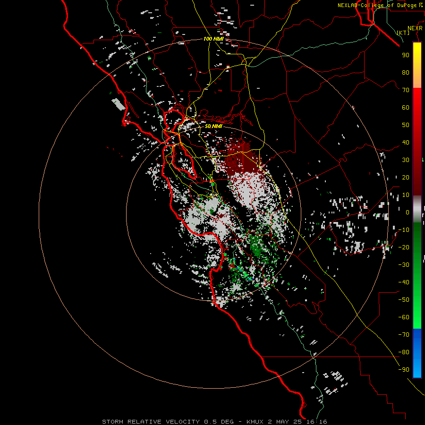Click the -70 value on velocity scale
The image size is (425, 425).
pyautogui.click(x=404, y=335)
